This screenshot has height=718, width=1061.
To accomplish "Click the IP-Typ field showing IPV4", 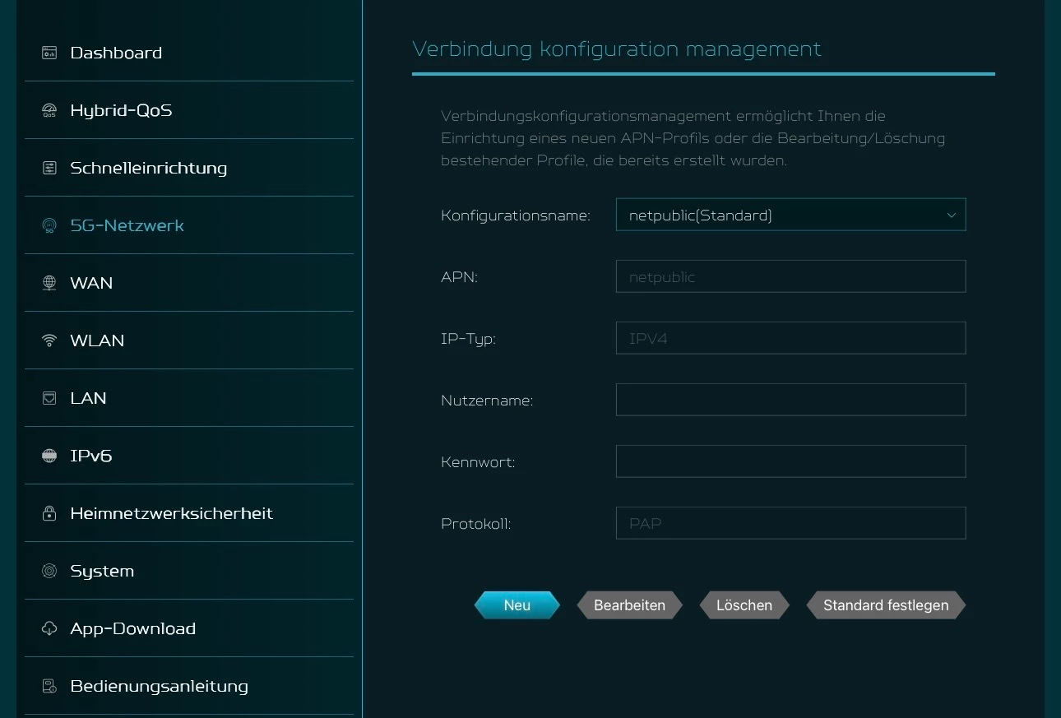I will [x=790, y=338].
